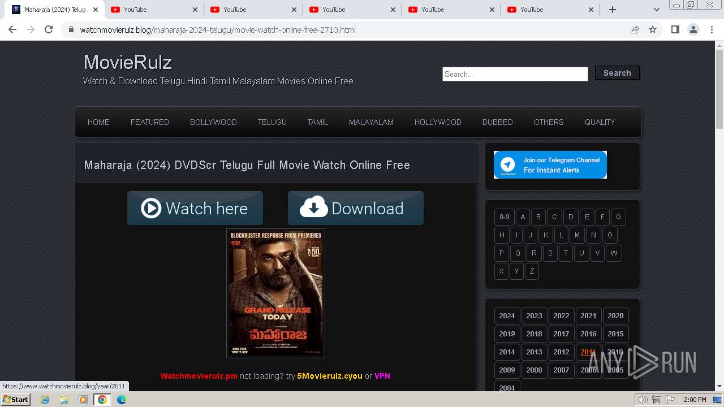
Task: Select letter W in alphabet index
Action: 614,253
